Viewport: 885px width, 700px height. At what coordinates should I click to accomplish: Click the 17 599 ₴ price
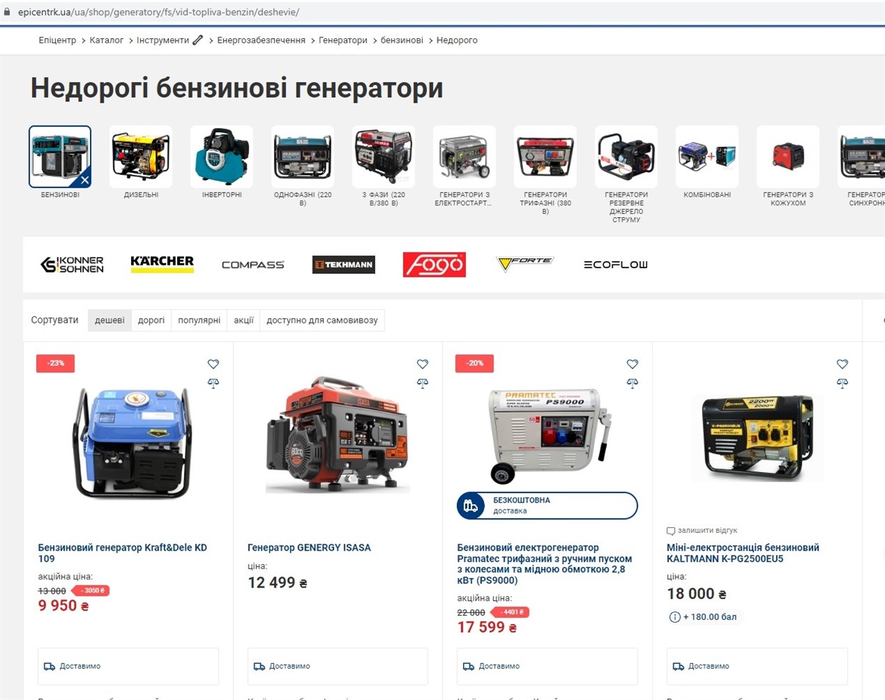click(x=487, y=627)
